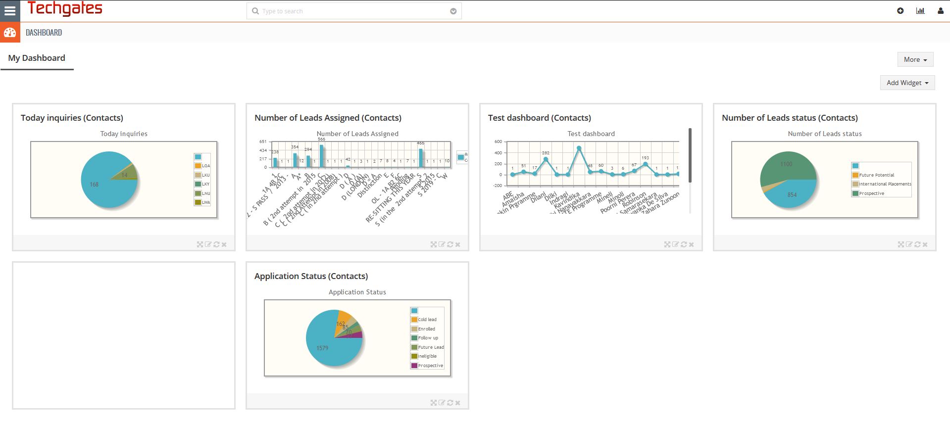Refresh the Today inquiries widget
The image size is (950, 422).
point(216,244)
